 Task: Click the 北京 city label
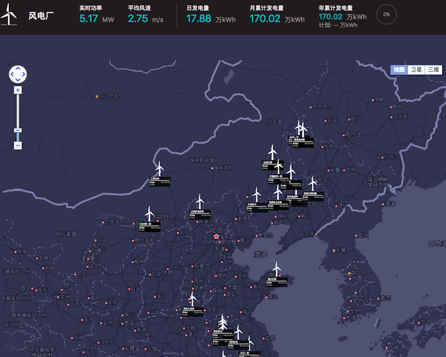tap(216, 230)
